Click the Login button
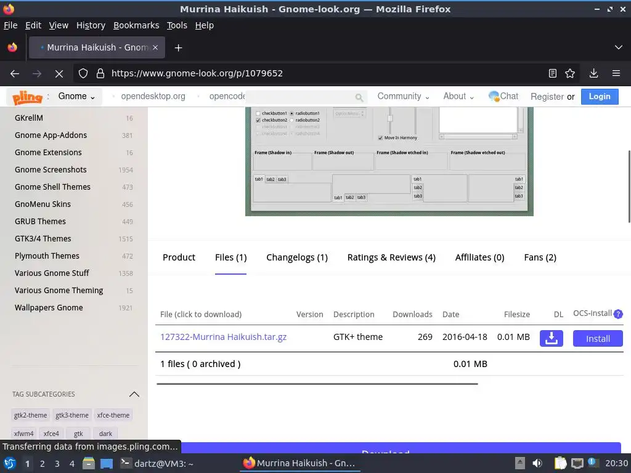This screenshot has height=473, width=631. [x=600, y=97]
